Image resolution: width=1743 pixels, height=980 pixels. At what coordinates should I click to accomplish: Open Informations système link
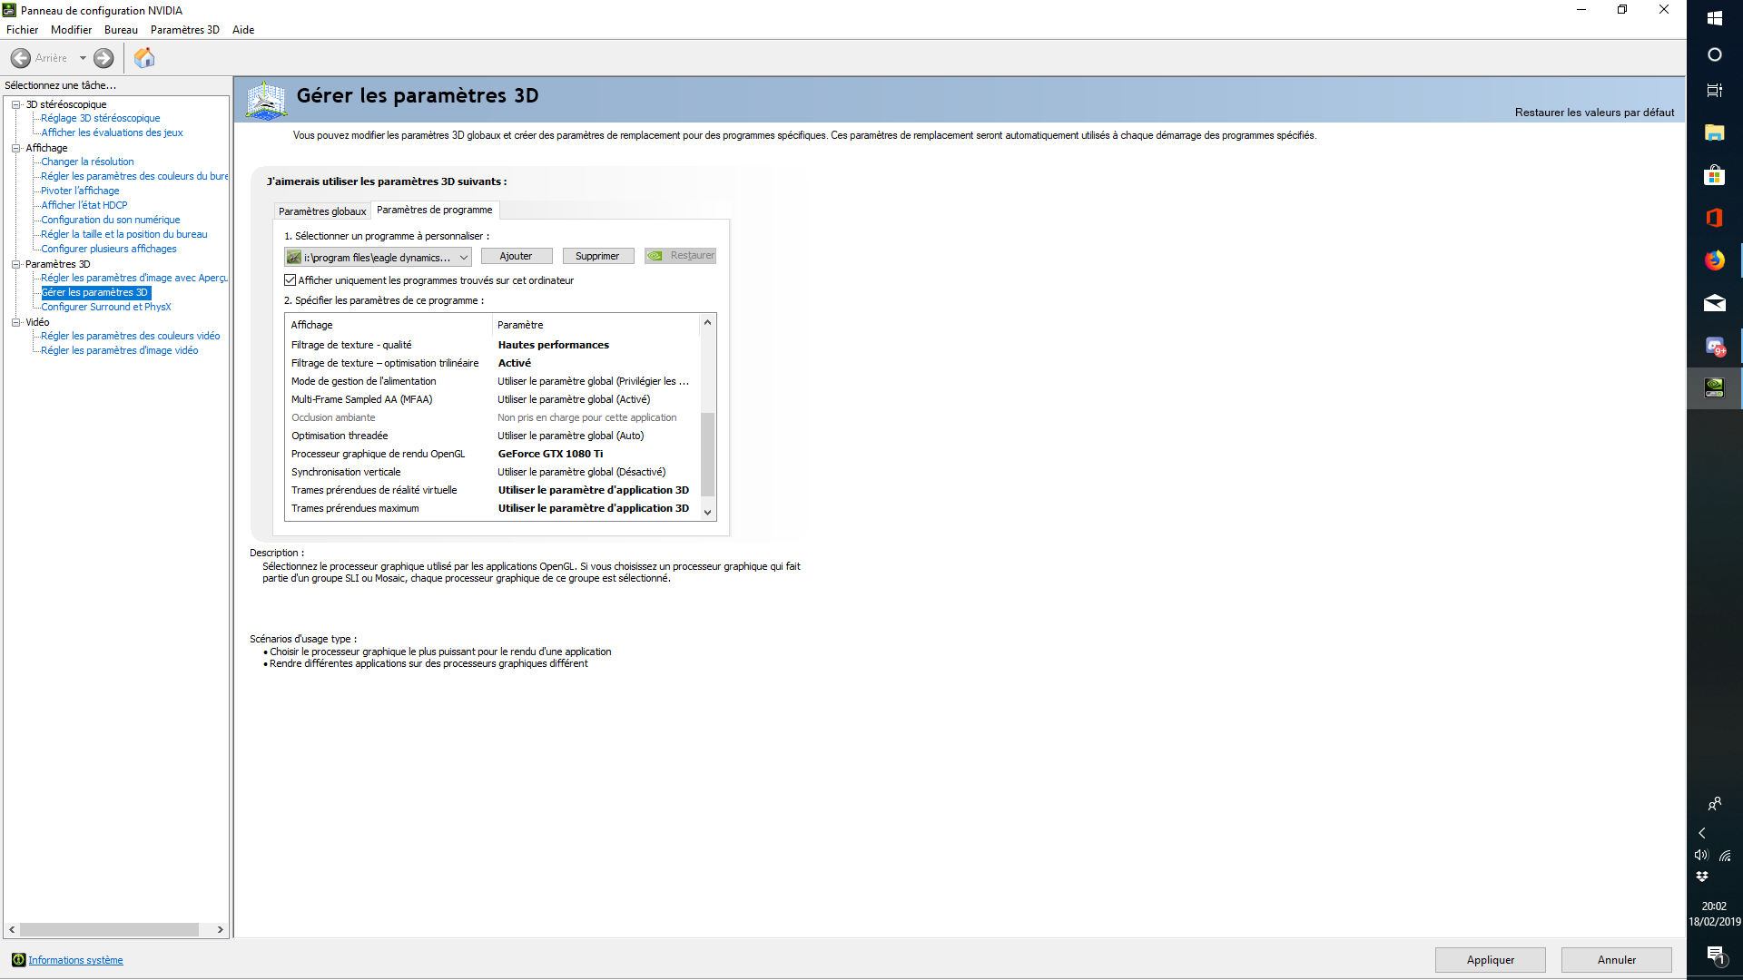coord(75,960)
